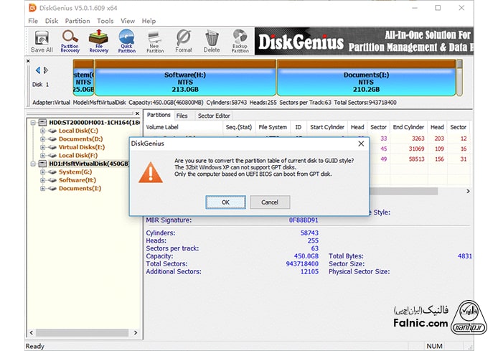498x351 pixels.
Task: Open the Tools menu
Action: tap(105, 21)
